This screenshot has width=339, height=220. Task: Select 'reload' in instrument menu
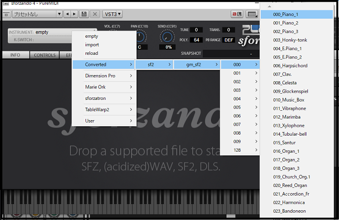point(104,53)
